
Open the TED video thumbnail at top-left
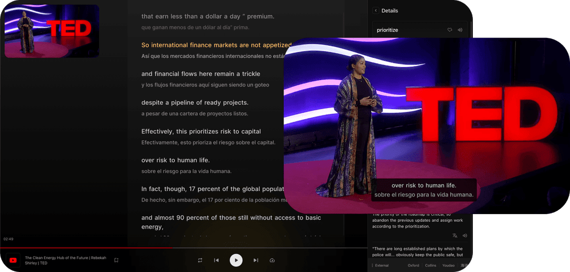click(52, 31)
